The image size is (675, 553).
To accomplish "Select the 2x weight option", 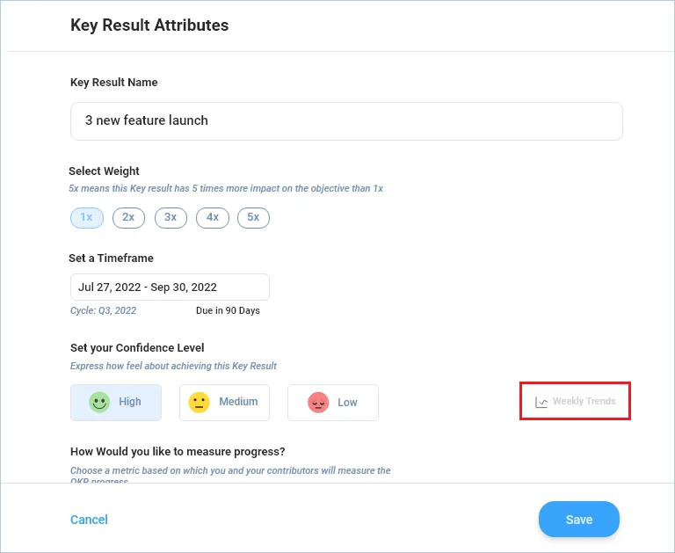I will (x=128, y=217).
